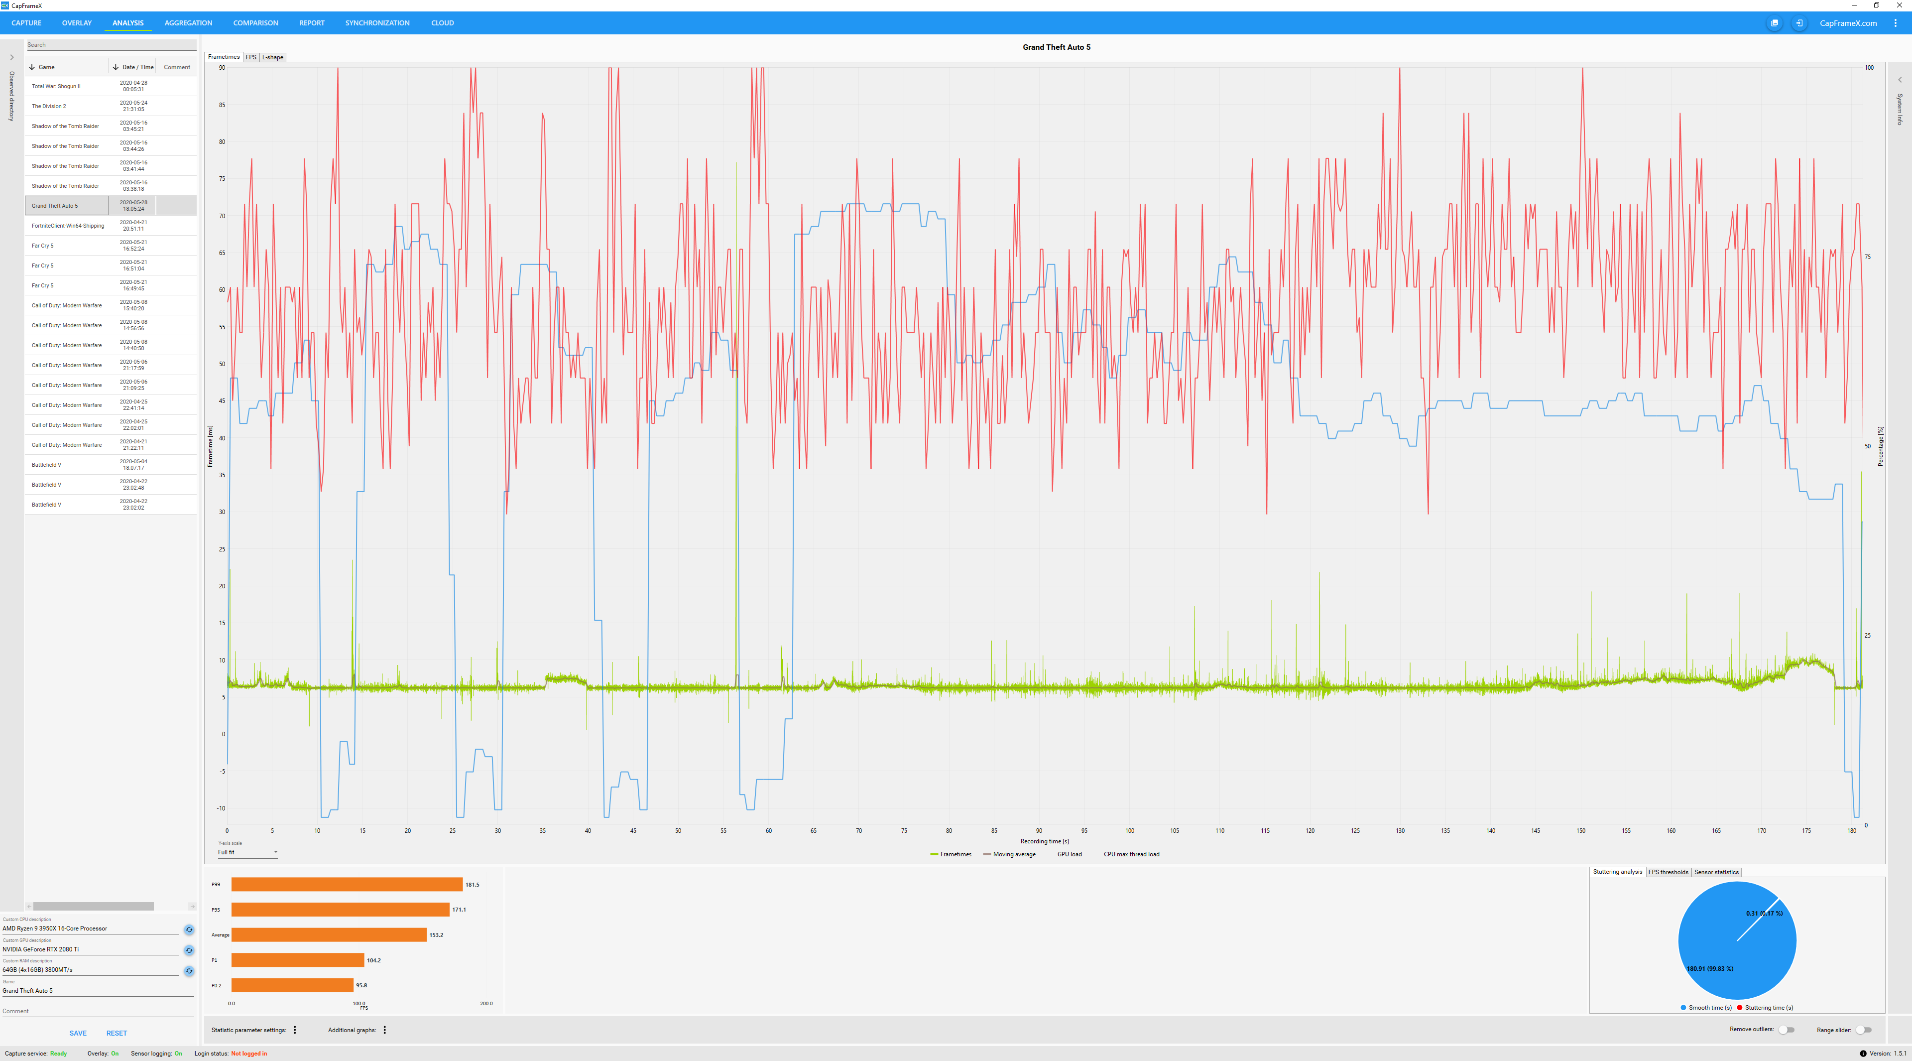
Task: Select the Fortnite record in the list
Action: (x=68, y=226)
